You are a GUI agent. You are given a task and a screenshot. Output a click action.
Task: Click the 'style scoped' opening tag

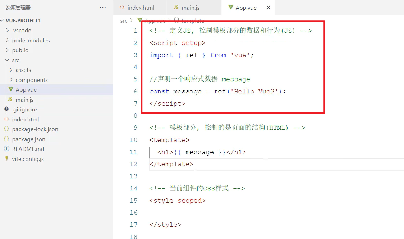coord(178,201)
